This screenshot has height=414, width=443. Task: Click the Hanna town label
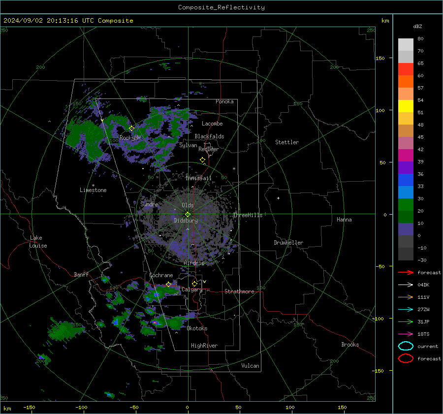[x=344, y=220]
